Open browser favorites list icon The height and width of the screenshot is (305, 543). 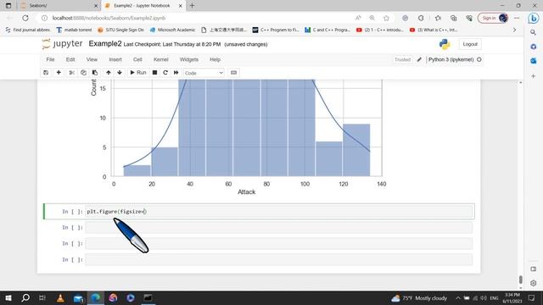(x=438, y=18)
